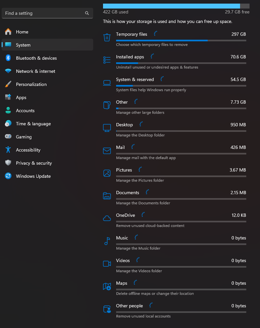Click the Mail envelope icon
This screenshot has width=260, height=328.
[x=107, y=151]
